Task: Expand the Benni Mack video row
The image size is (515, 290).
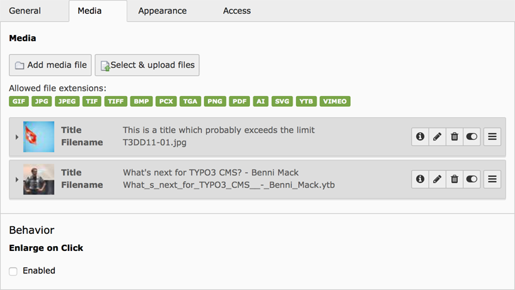Action: (17, 180)
